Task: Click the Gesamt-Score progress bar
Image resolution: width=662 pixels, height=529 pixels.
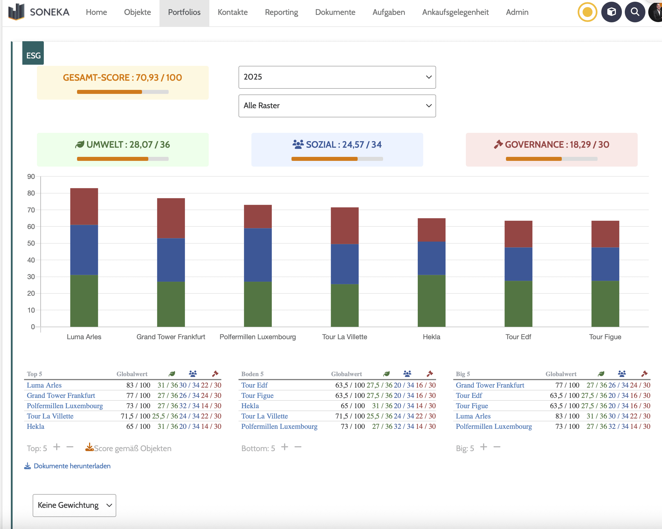Action: (123, 92)
